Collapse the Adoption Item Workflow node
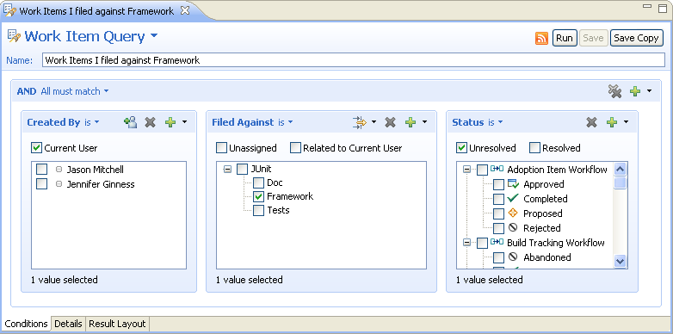The image size is (673, 334). pyautogui.click(x=467, y=170)
